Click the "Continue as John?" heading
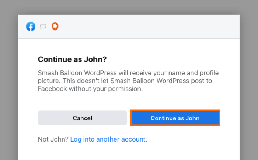The height and width of the screenshot is (160, 258). pyautogui.click(x=75, y=59)
